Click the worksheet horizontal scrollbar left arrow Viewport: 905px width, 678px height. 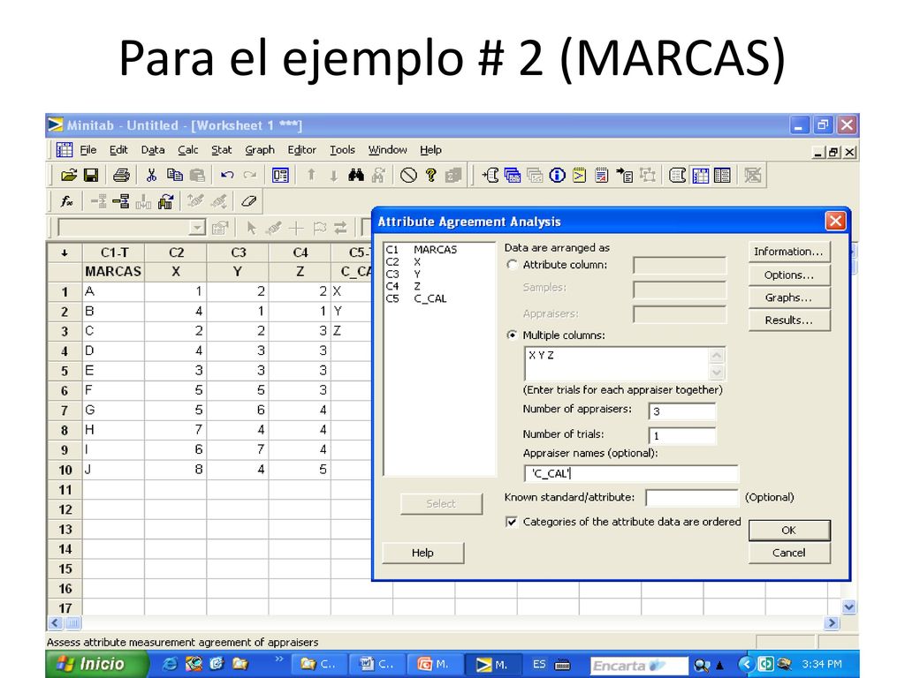[56, 622]
